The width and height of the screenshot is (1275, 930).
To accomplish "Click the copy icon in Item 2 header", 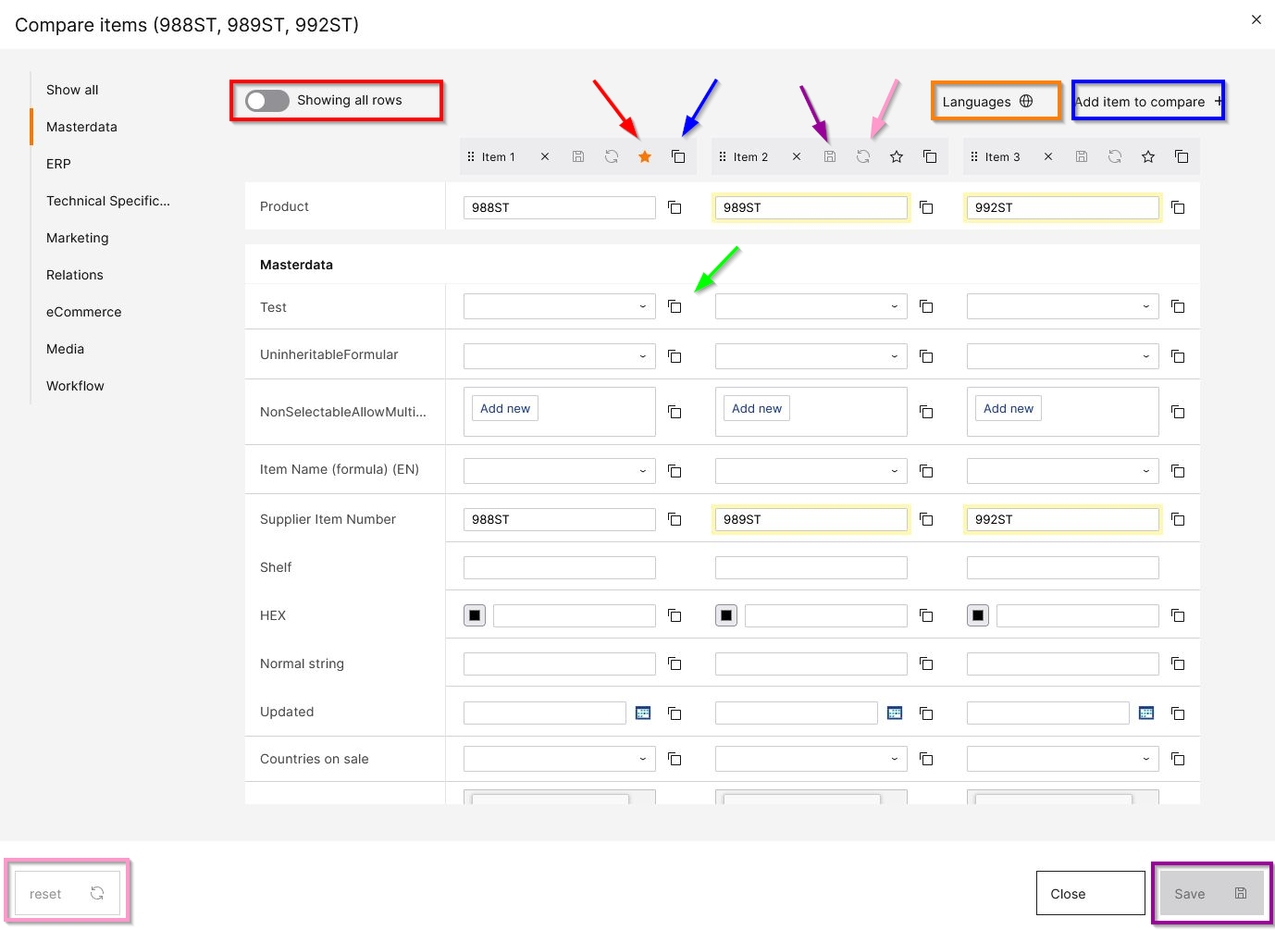I will [x=930, y=157].
